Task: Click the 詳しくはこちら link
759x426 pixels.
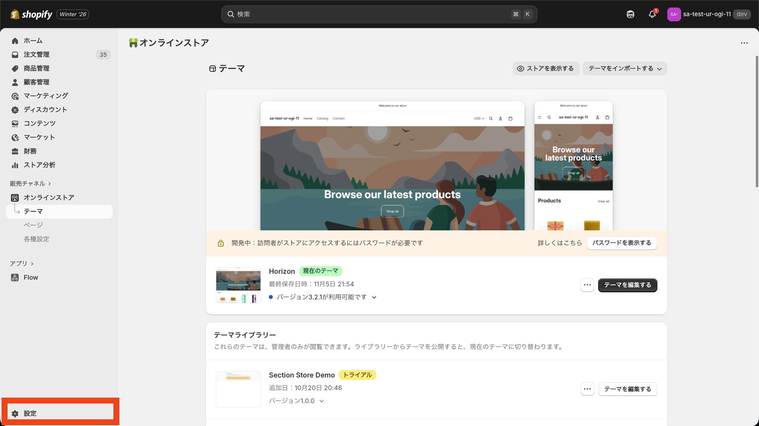Action: tap(560, 243)
